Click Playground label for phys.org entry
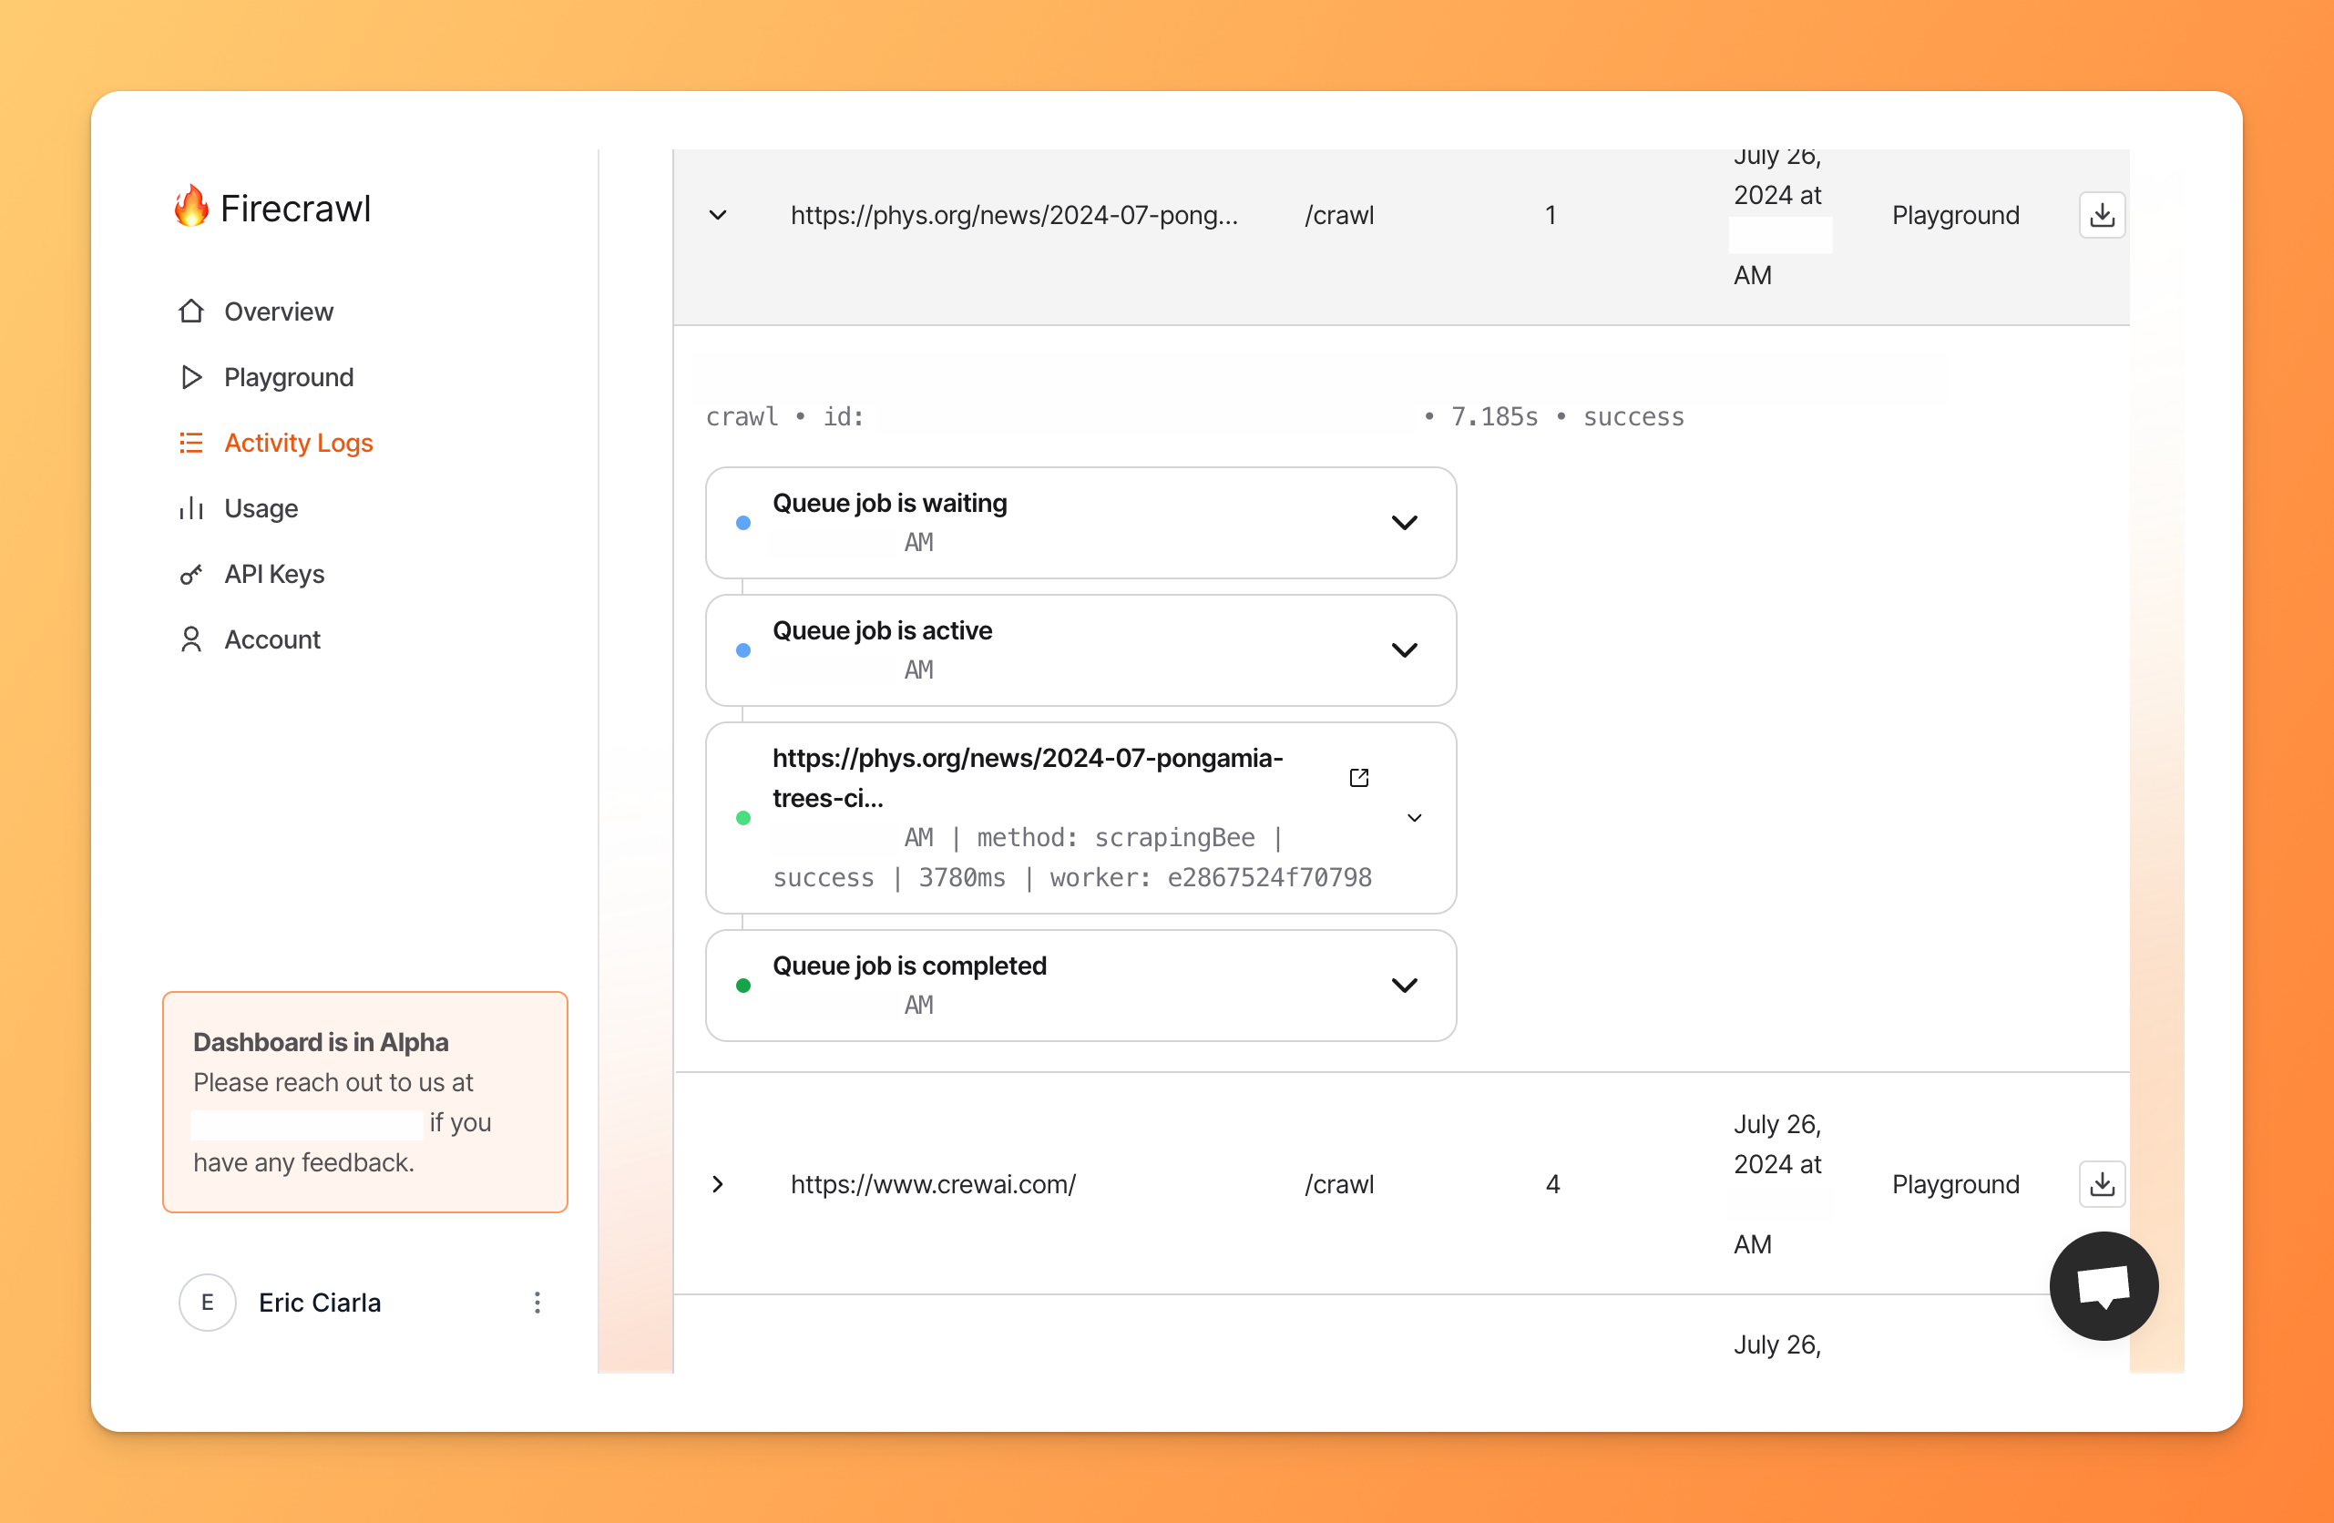 pos(1953,214)
